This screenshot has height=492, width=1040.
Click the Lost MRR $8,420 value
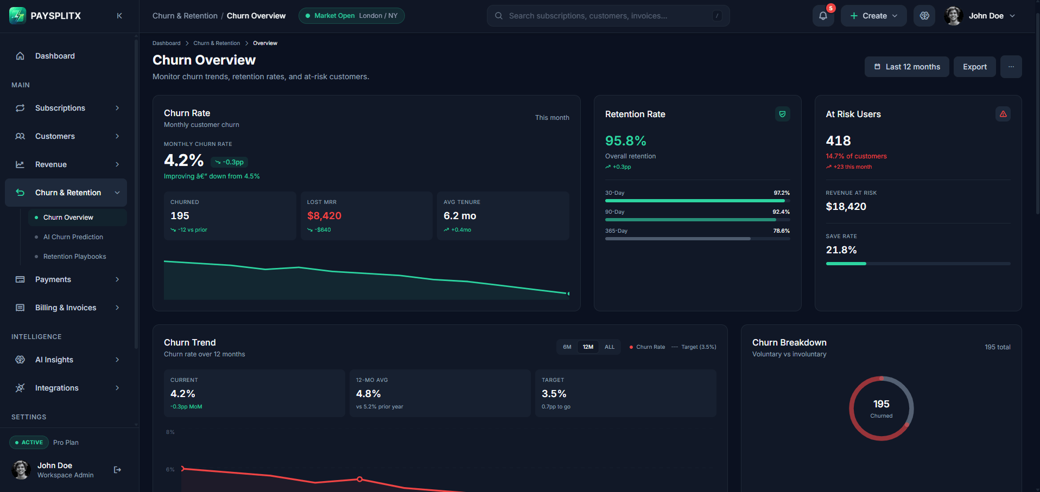[x=324, y=216]
